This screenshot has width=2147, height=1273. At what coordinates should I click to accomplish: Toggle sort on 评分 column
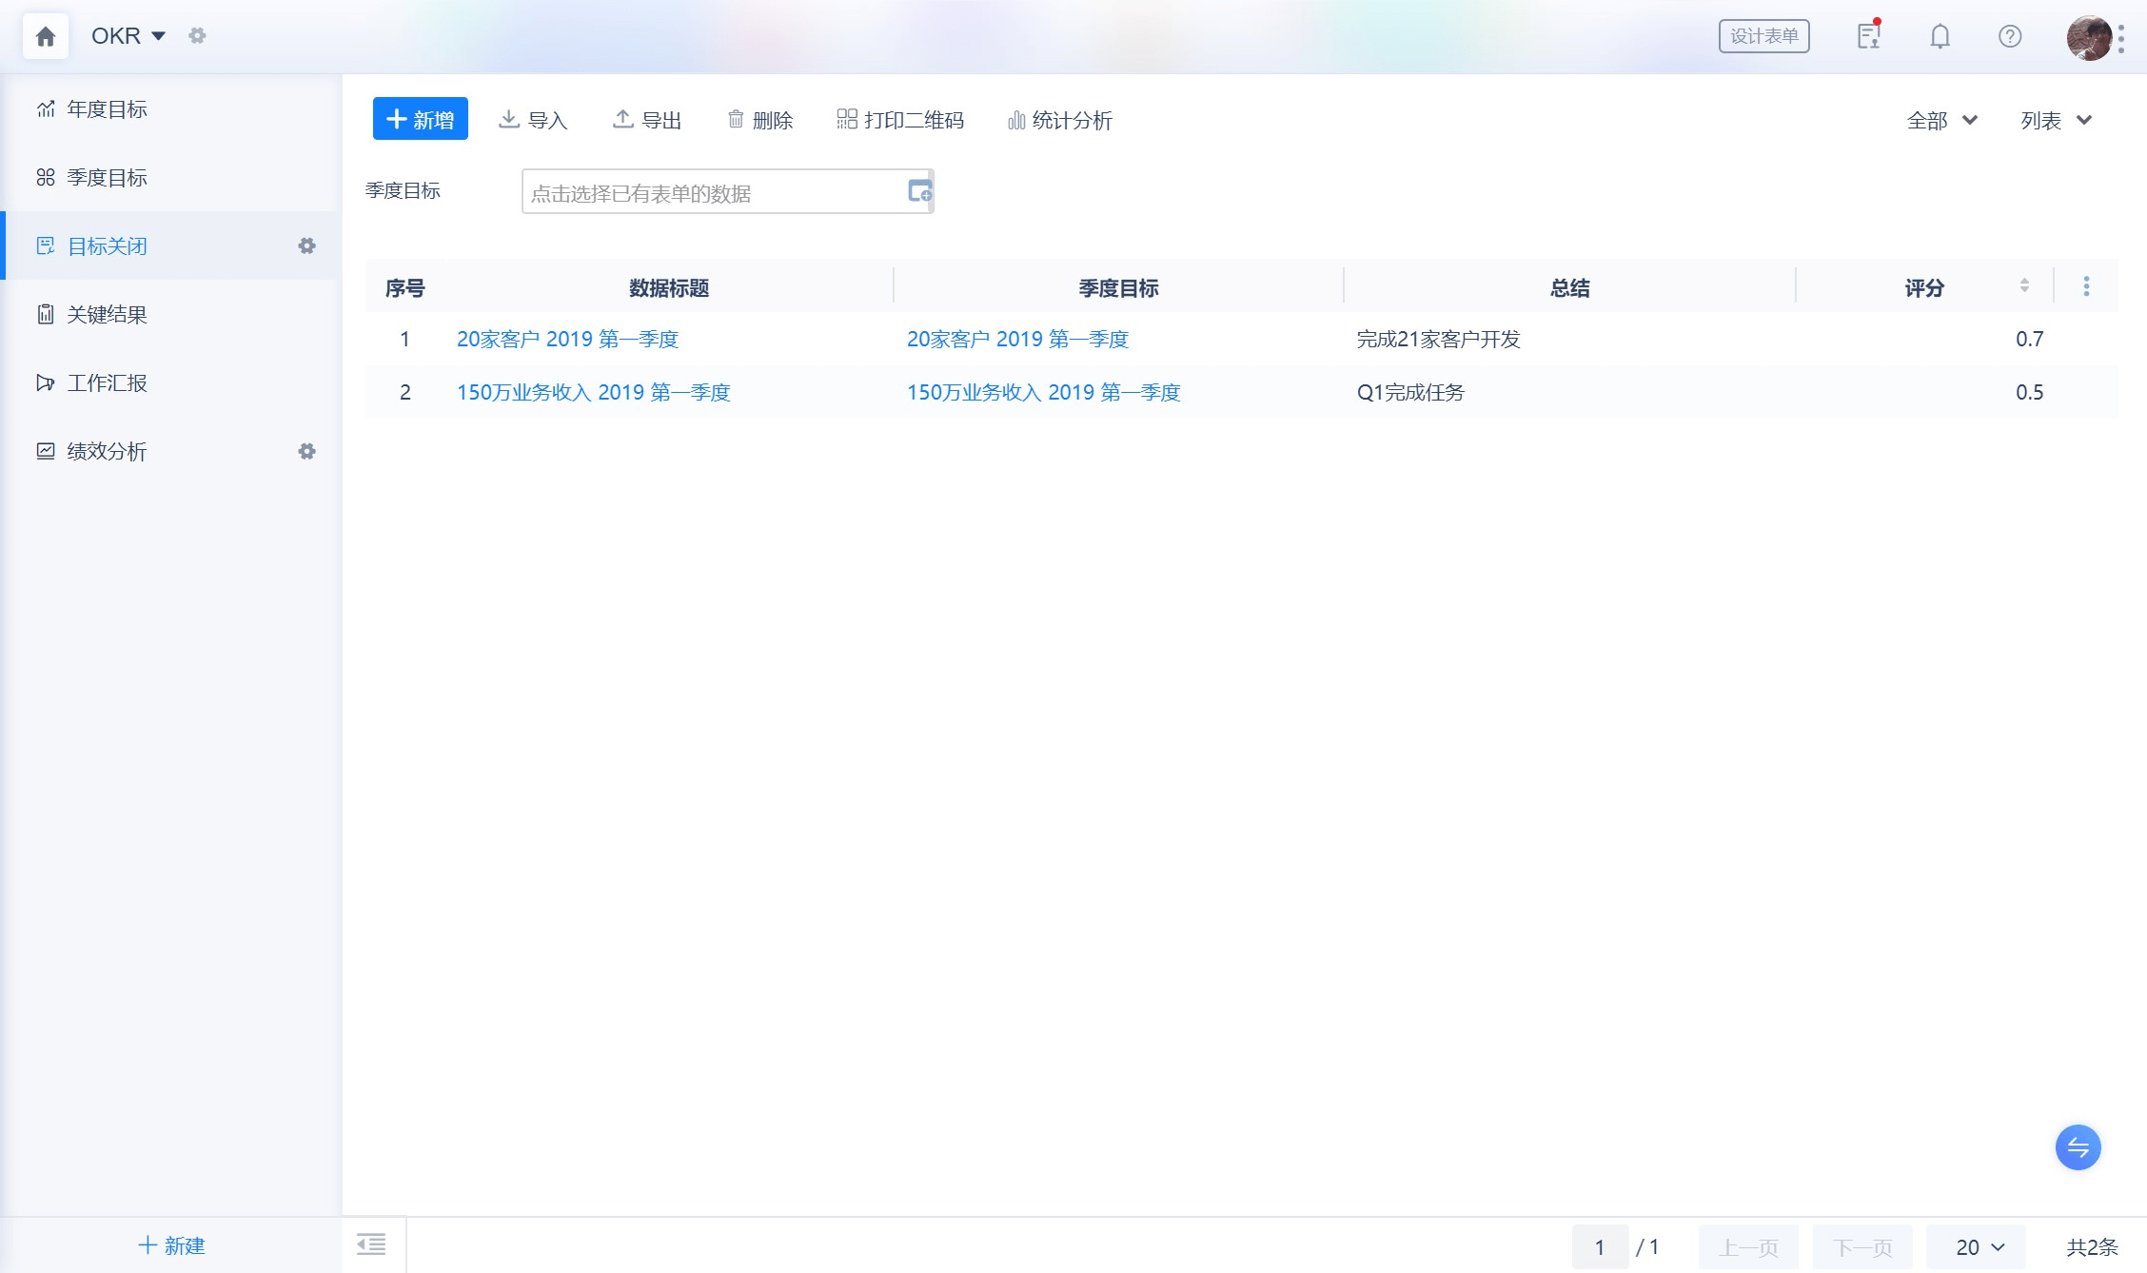pos(2024,285)
